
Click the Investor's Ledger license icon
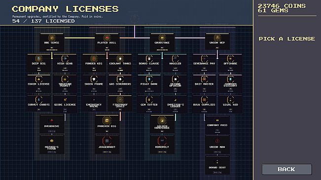pos(175,100)
